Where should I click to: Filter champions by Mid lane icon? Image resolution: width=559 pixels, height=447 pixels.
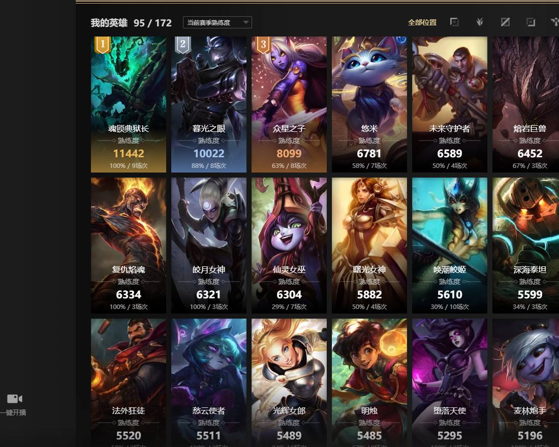[x=505, y=22]
